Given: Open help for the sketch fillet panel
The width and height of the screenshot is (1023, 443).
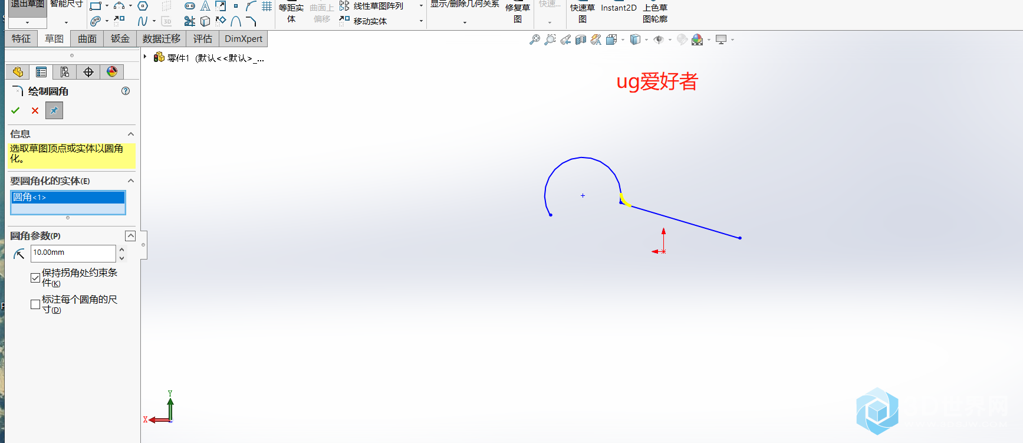Looking at the screenshot, I should [126, 91].
